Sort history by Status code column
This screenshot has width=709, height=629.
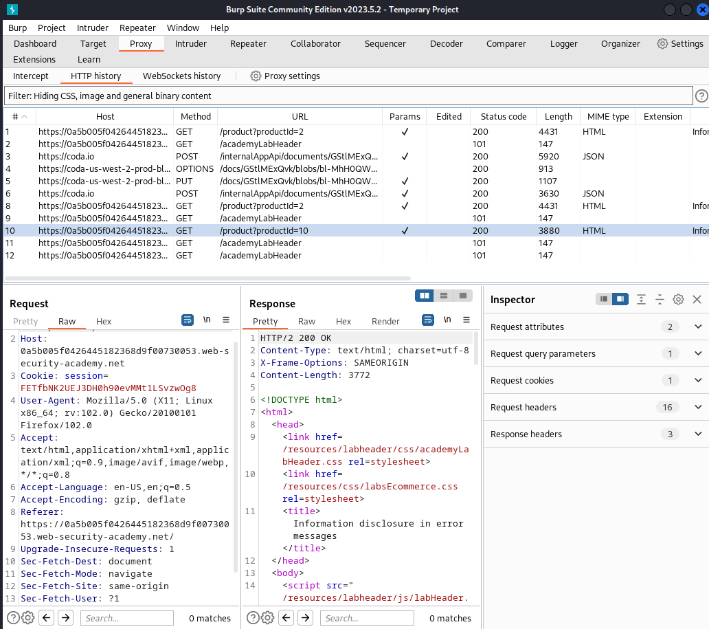(x=504, y=116)
